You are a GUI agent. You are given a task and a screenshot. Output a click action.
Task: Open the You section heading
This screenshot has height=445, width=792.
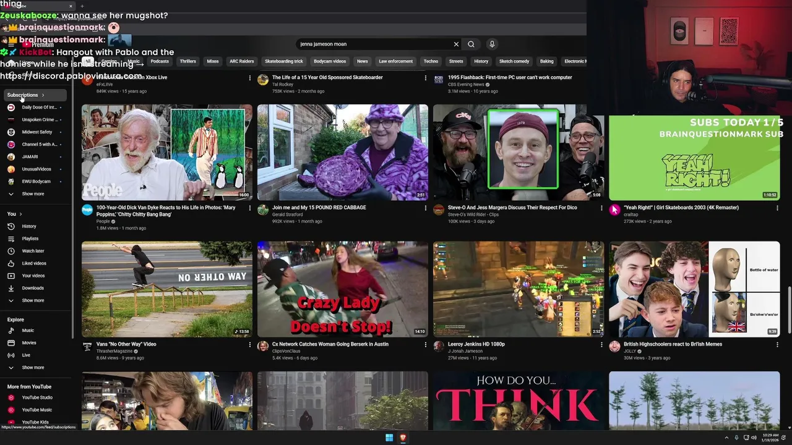pyautogui.click(x=14, y=214)
